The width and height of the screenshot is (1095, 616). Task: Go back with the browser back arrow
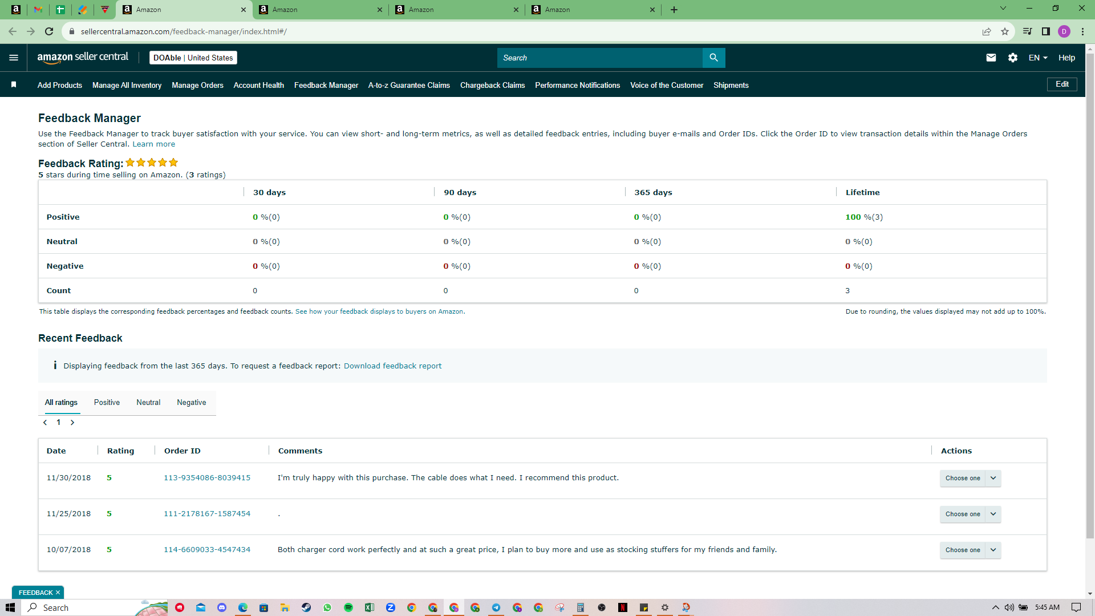coord(13,31)
